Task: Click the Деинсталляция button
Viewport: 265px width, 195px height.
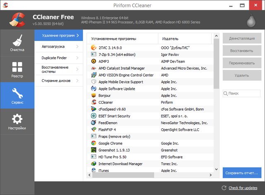Action: pos(242,39)
